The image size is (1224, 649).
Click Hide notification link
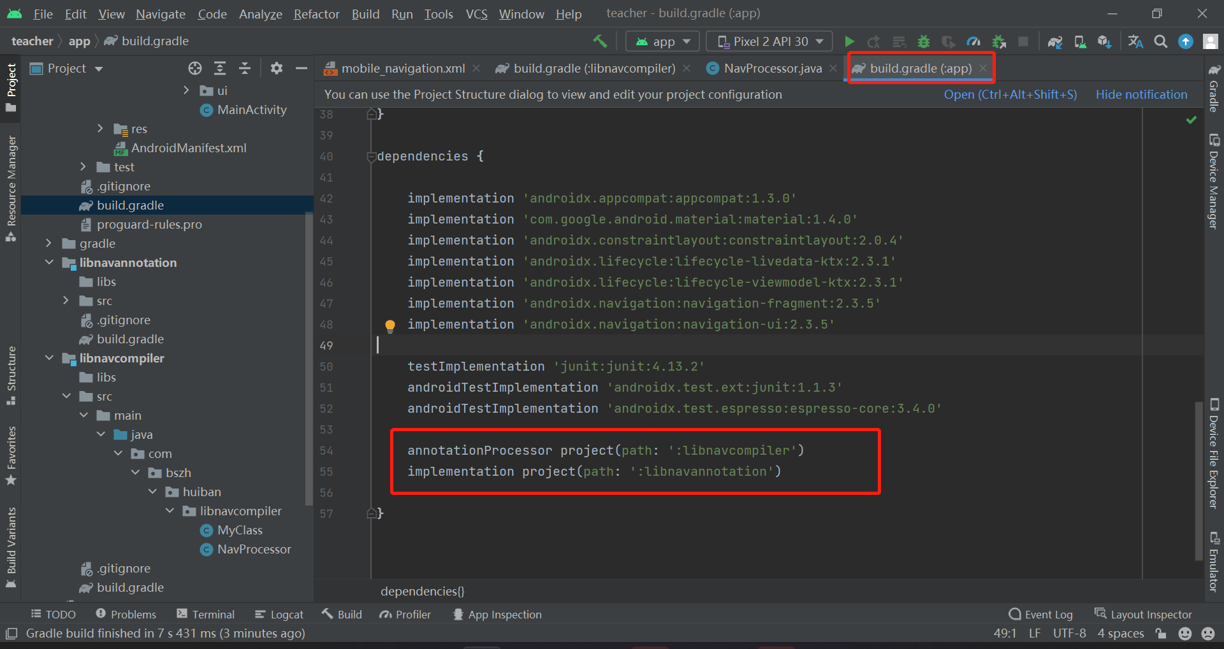[x=1141, y=94]
